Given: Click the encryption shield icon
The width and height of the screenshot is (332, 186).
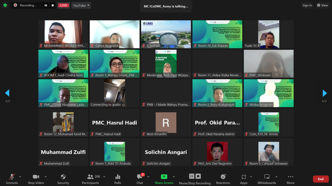Looking at the screenshot, I should tap(5, 5).
